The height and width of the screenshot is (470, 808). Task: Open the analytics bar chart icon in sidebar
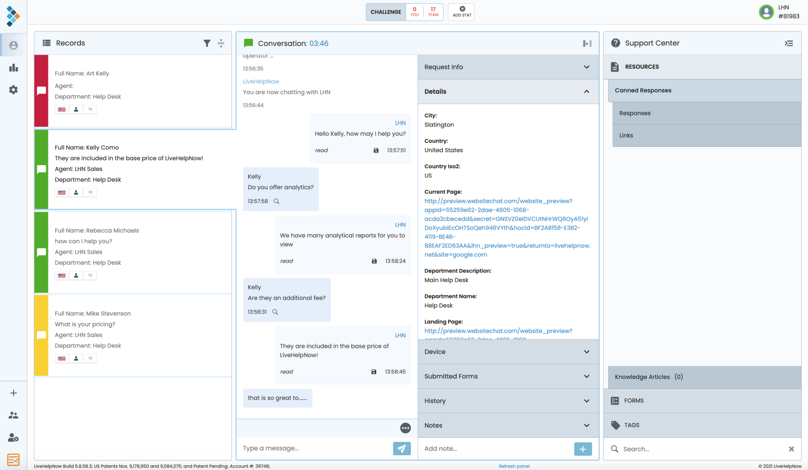[13, 67]
